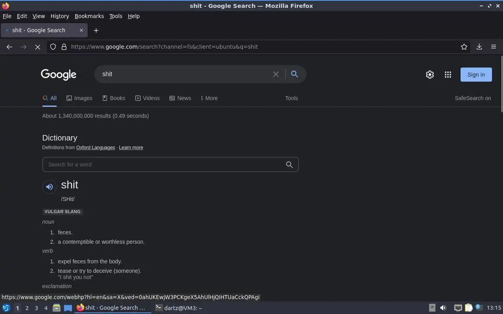Click the 13:15 clock in the tray
This screenshot has height=314, width=503.
(494, 308)
